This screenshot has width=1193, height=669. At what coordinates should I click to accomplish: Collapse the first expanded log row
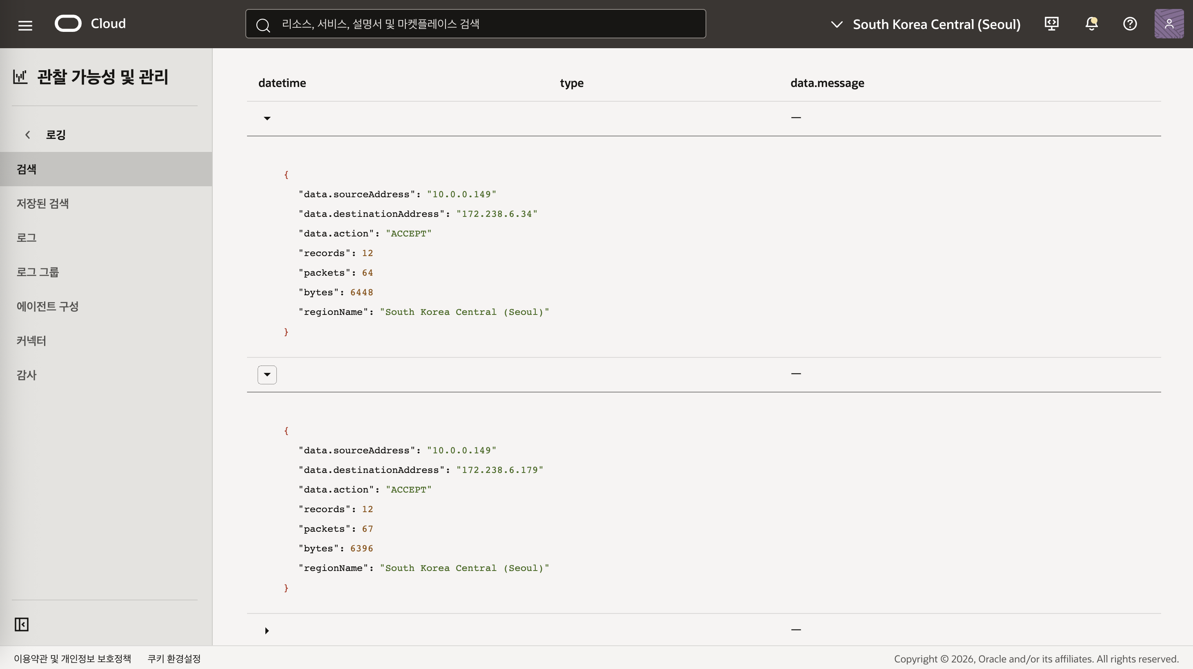[x=267, y=118]
